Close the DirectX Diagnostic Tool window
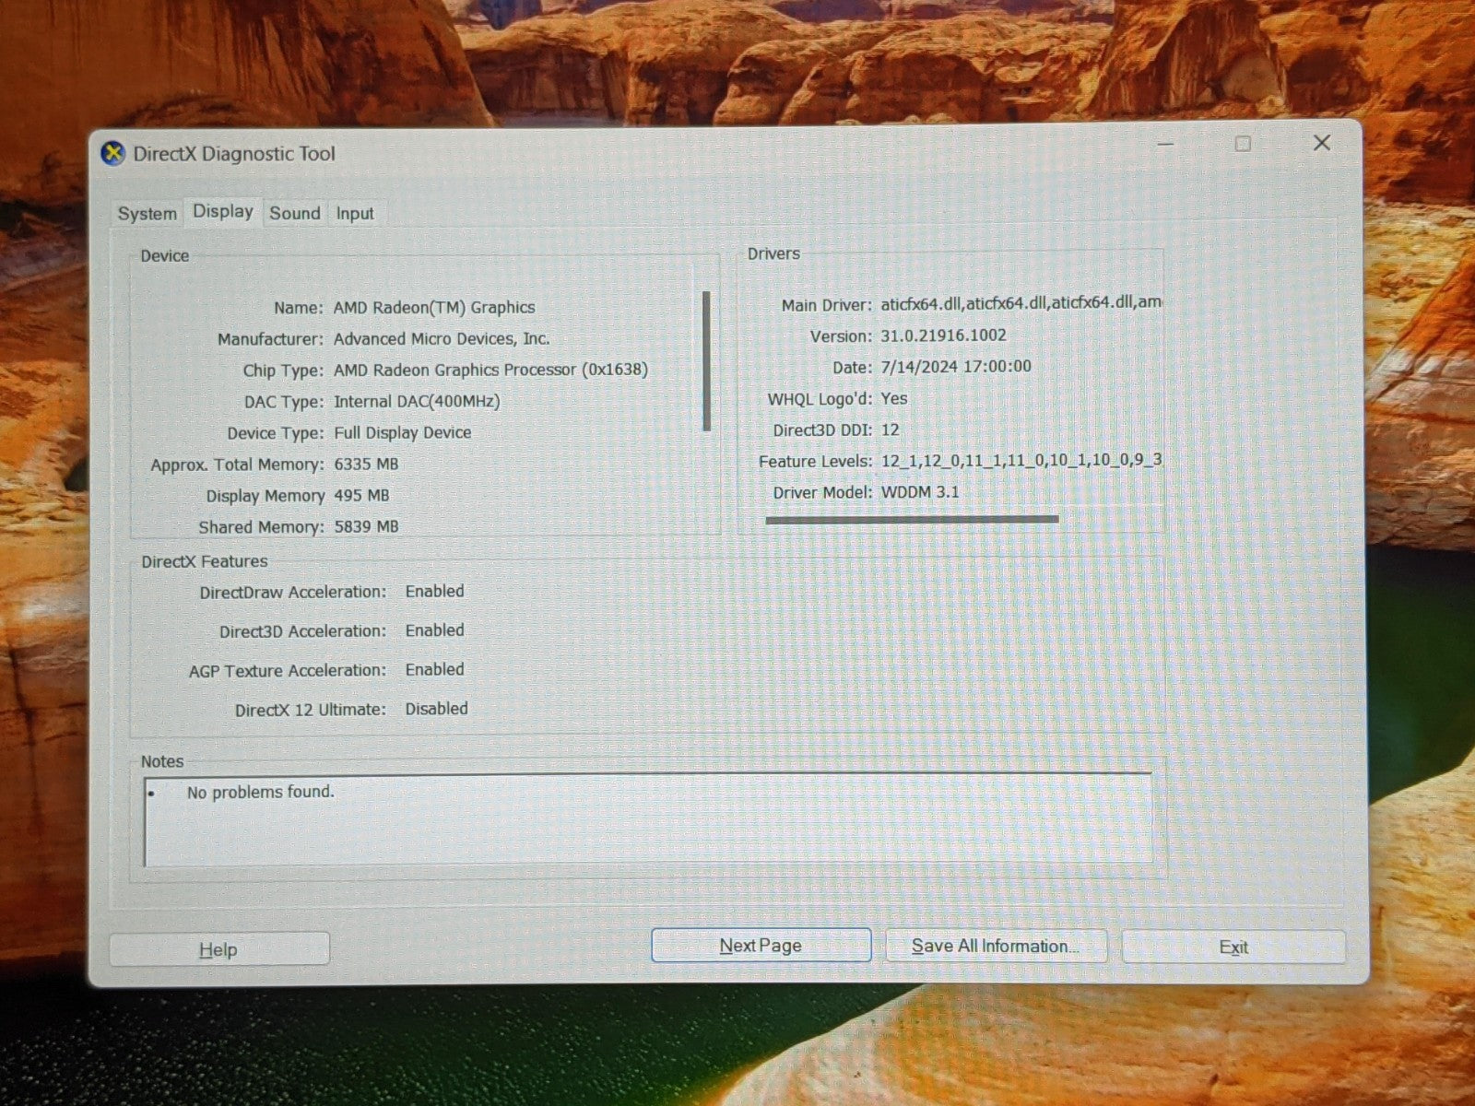This screenshot has width=1475, height=1106. (x=1321, y=143)
